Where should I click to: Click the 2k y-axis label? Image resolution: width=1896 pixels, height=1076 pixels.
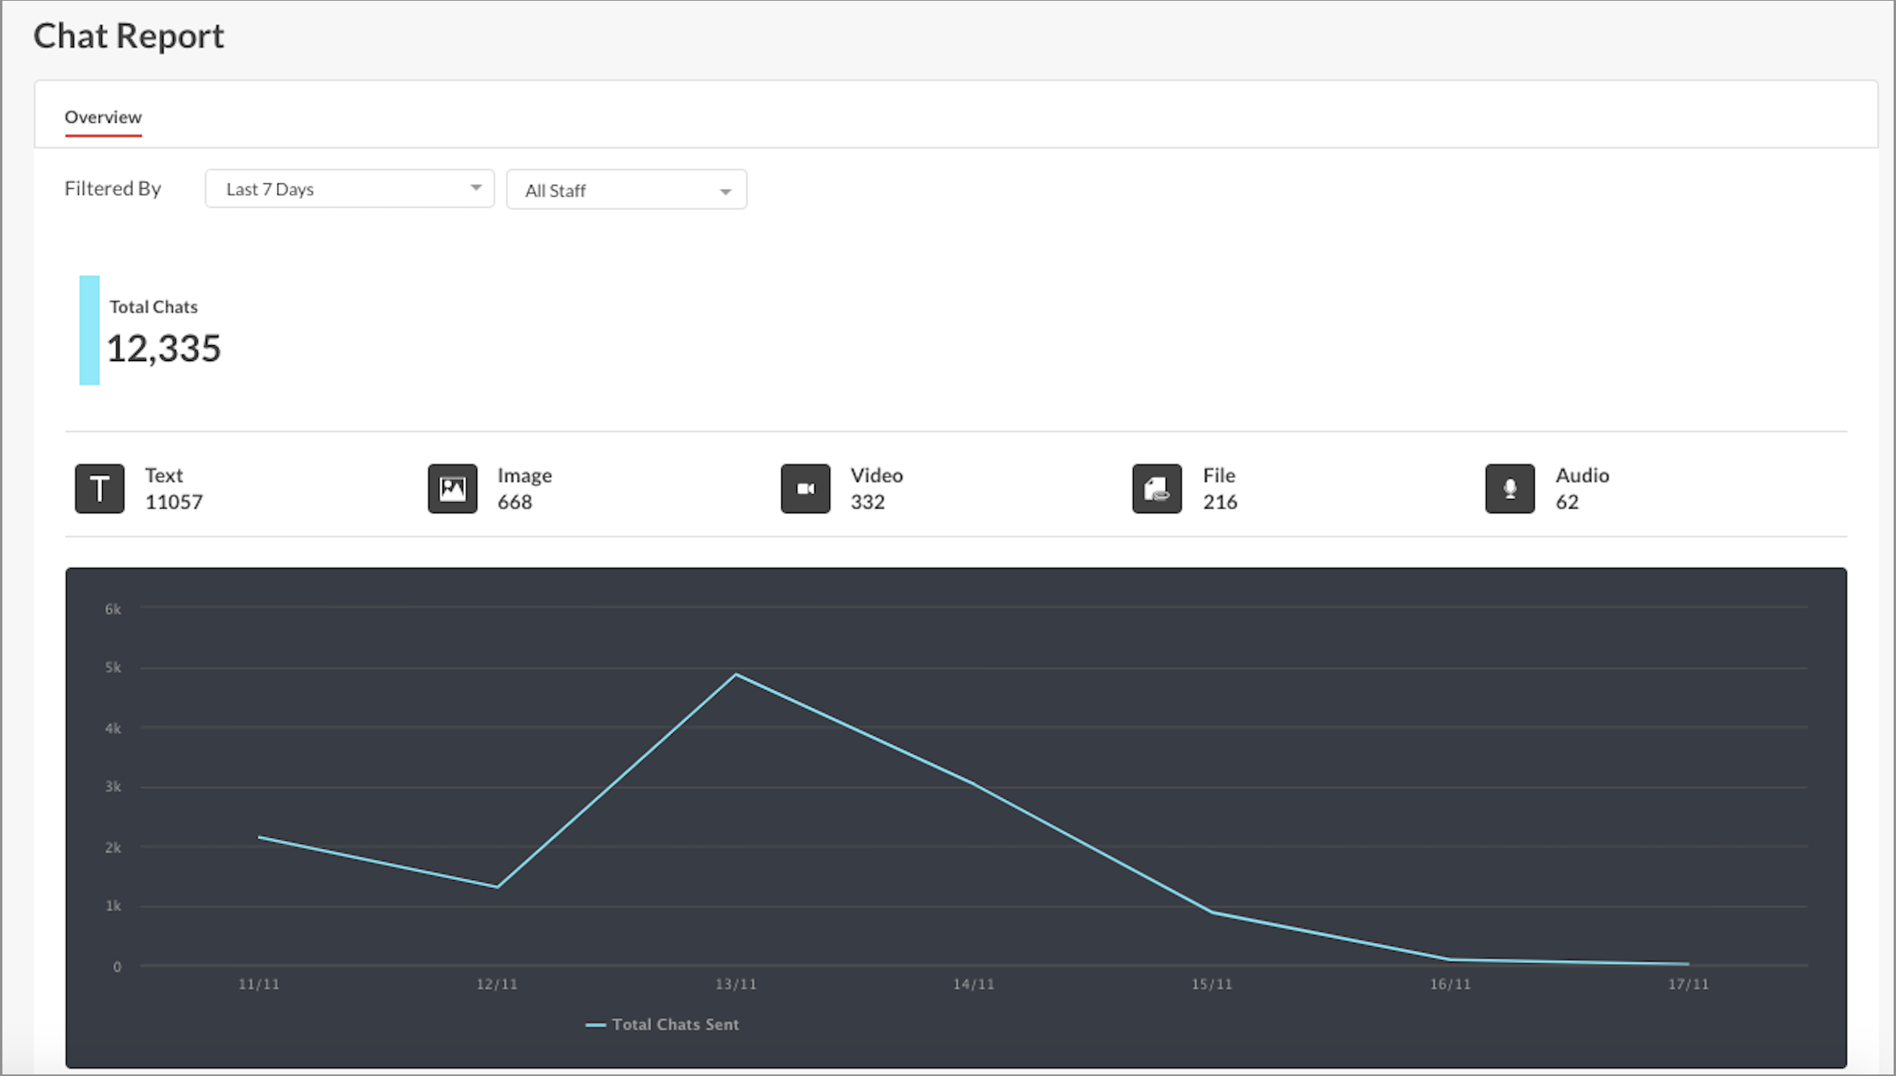point(113,847)
